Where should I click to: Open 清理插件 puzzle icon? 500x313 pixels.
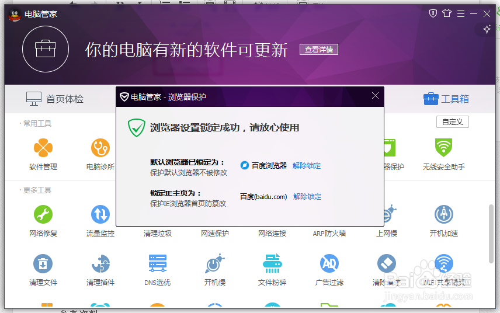pyautogui.click(x=100, y=263)
